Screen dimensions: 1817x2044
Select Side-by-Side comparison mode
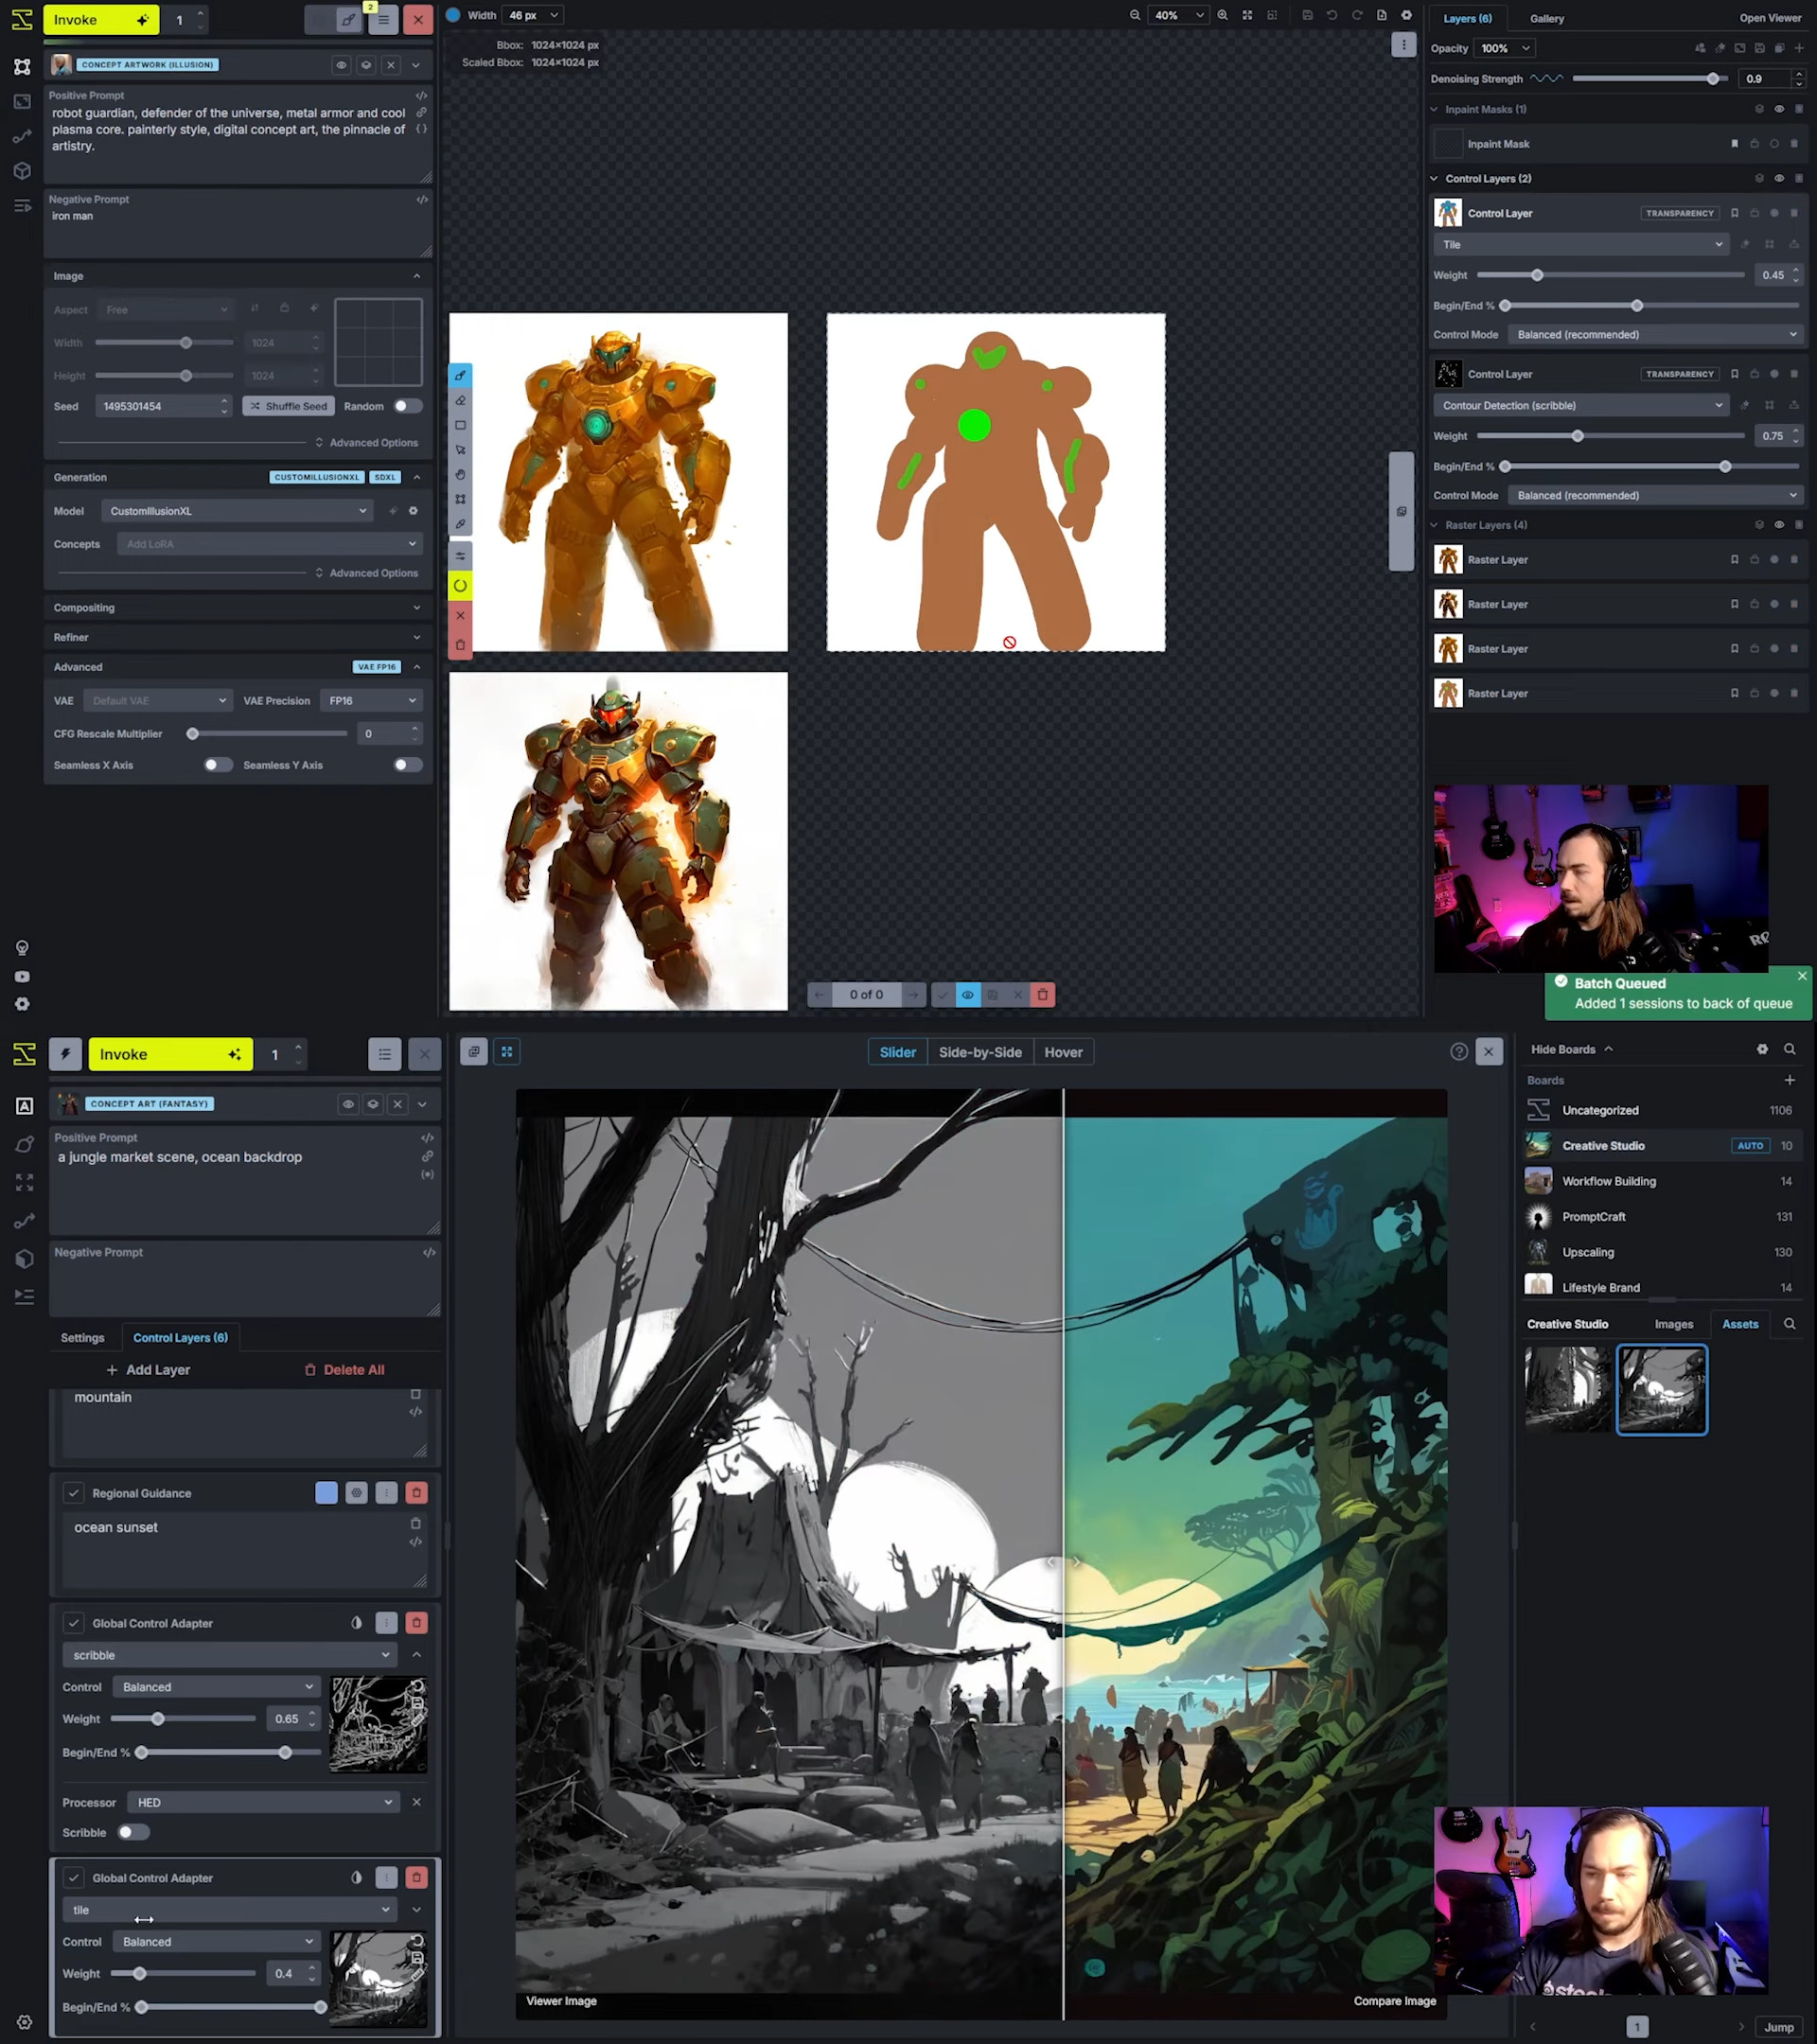[980, 1052]
